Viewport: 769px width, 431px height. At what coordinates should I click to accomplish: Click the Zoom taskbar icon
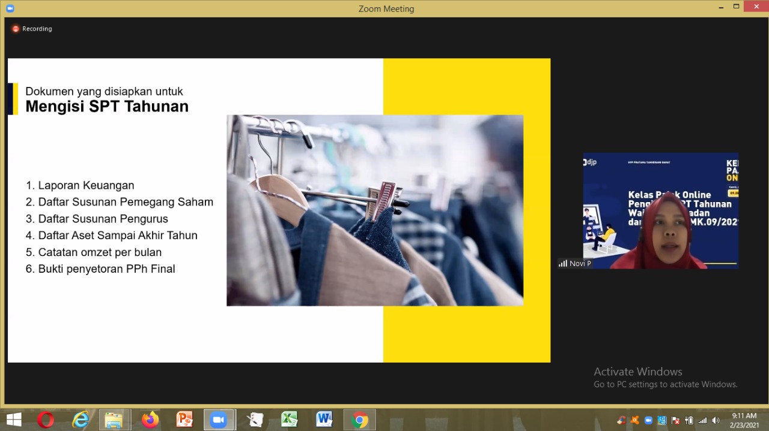(219, 420)
